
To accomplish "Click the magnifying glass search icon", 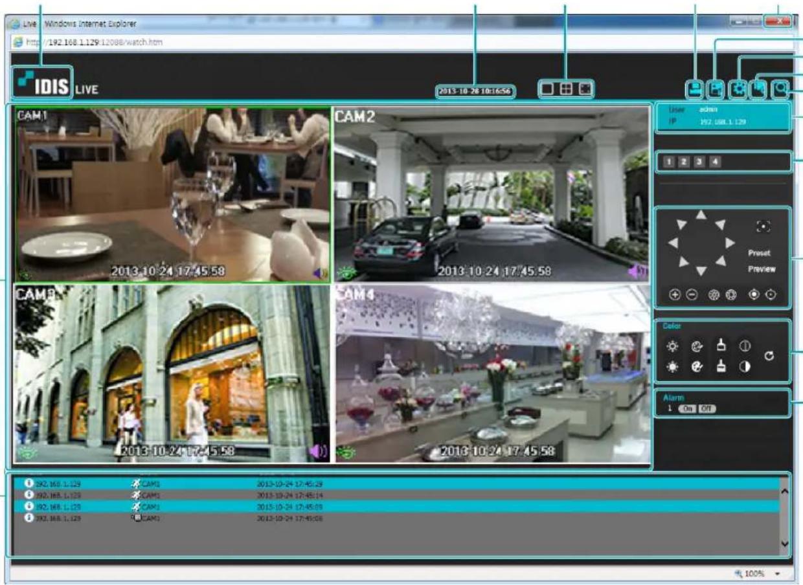I will (x=780, y=89).
